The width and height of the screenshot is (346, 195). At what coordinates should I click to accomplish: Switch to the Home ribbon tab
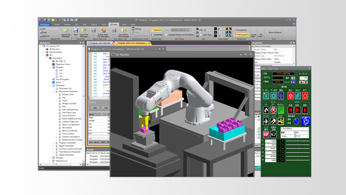(x=57, y=25)
